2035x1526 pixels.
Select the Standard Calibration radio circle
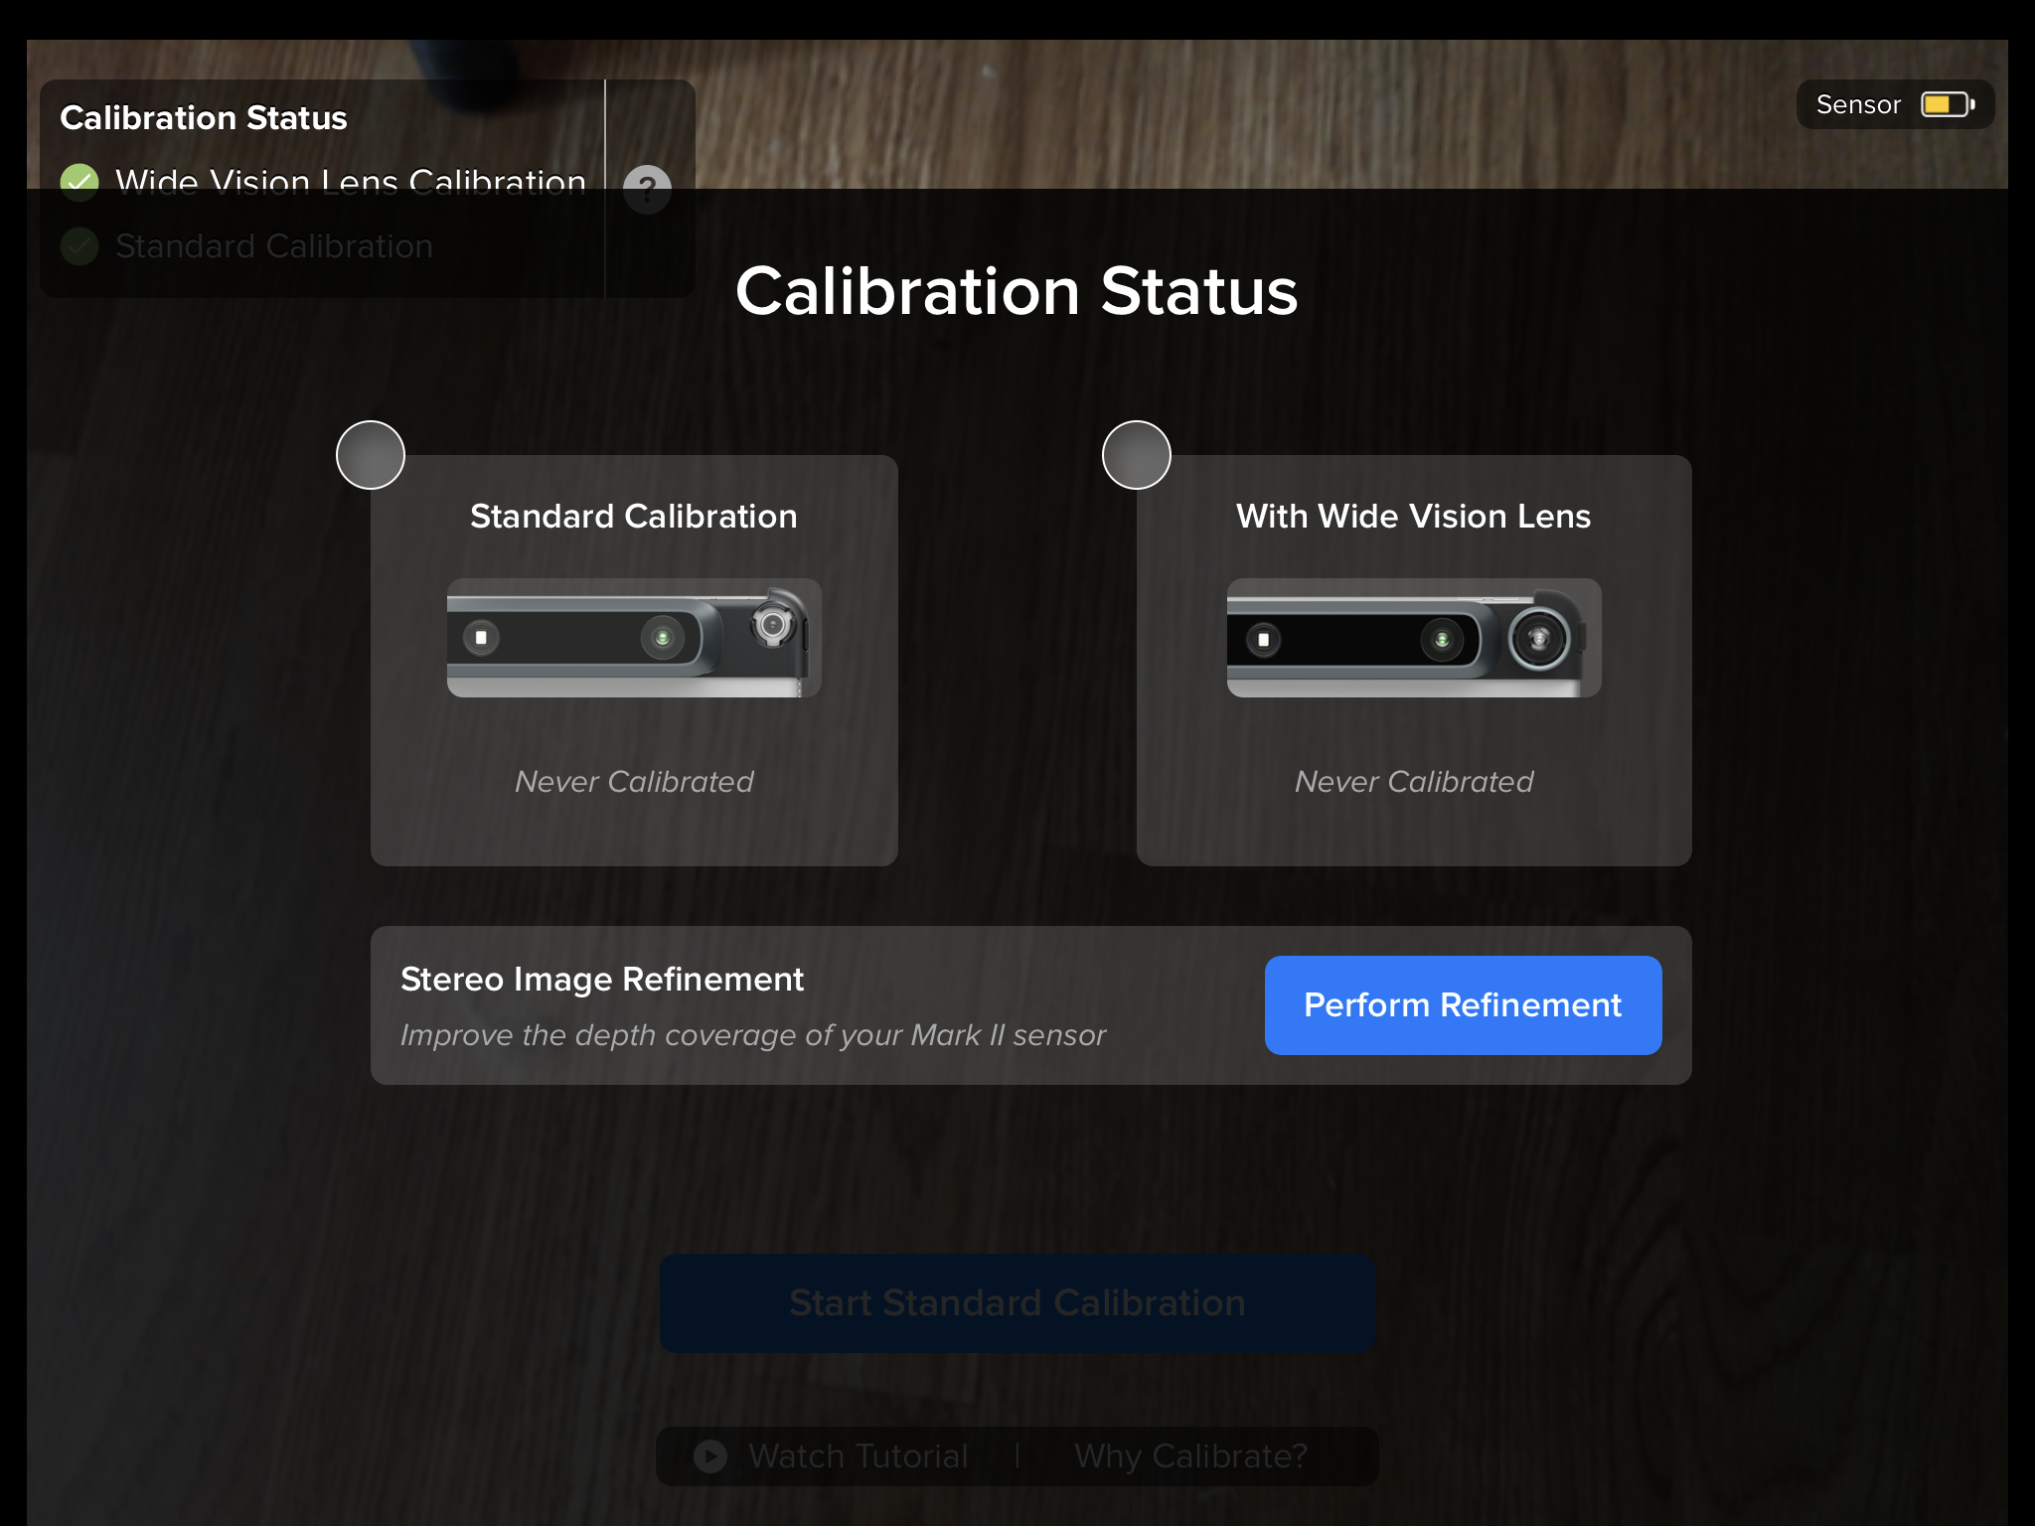click(371, 455)
